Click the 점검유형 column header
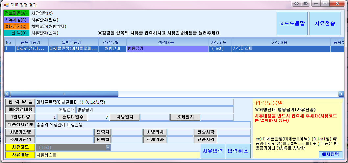 (112, 42)
